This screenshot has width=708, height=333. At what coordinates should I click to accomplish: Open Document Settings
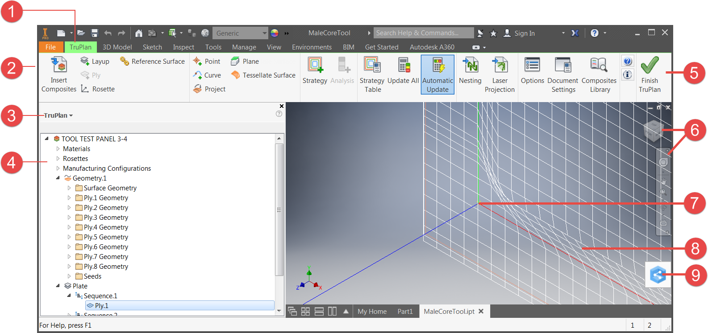tap(563, 74)
